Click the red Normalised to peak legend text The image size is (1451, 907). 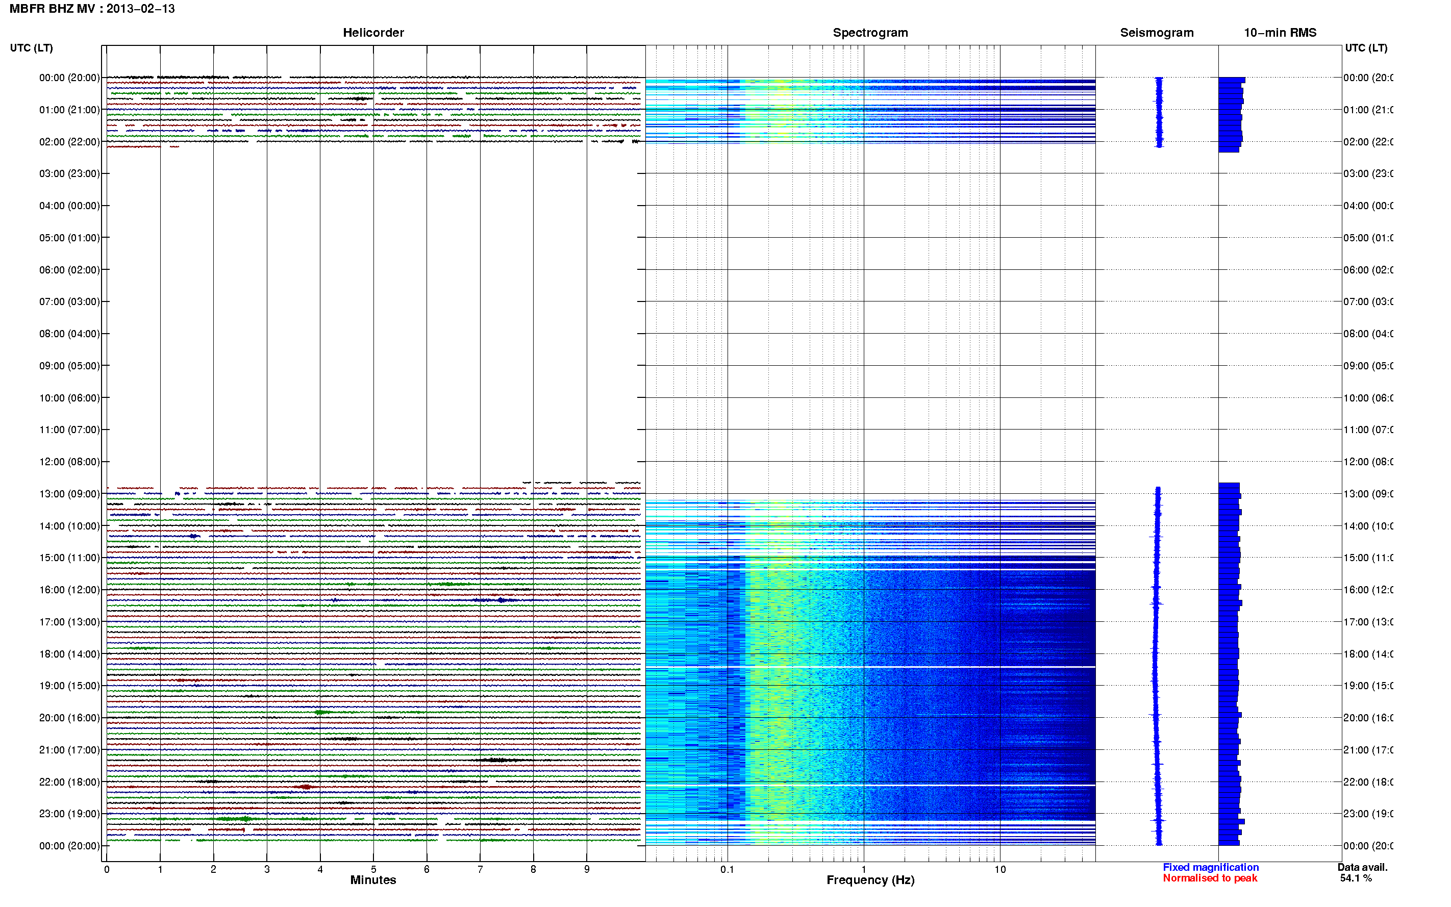[x=1210, y=878]
